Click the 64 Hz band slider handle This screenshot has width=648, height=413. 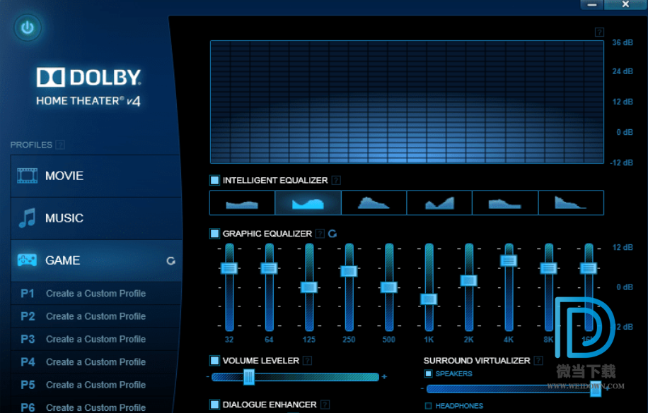(269, 268)
